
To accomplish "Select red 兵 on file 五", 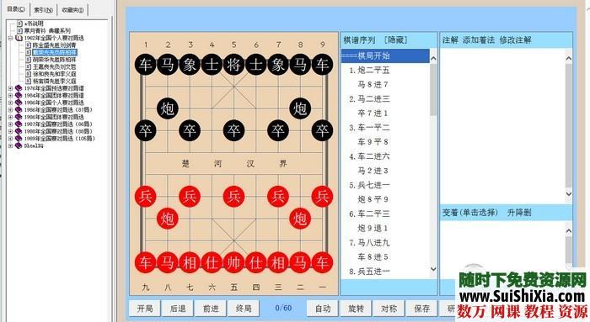I will [233, 196].
